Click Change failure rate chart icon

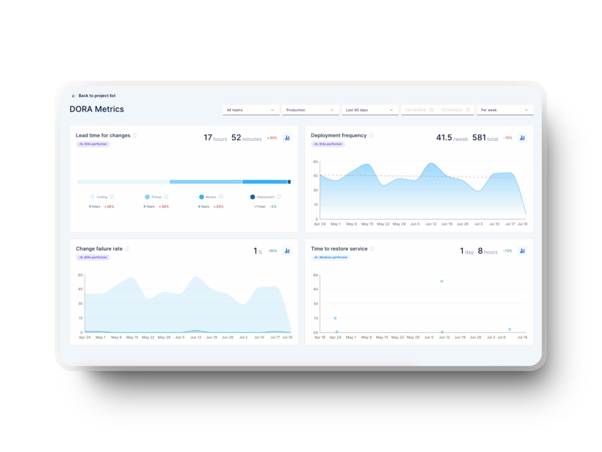(287, 251)
